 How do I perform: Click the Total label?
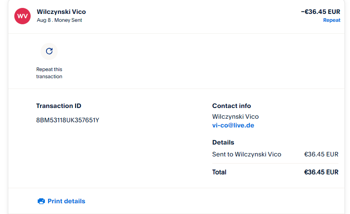[x=219, y=172]
